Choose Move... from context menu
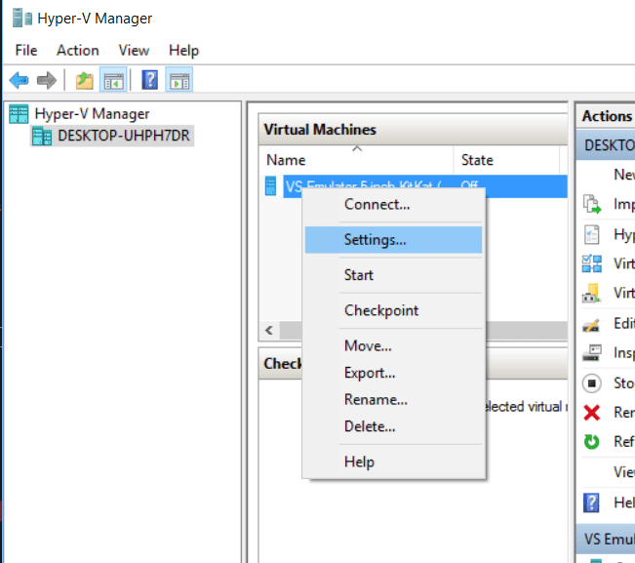 393,346
